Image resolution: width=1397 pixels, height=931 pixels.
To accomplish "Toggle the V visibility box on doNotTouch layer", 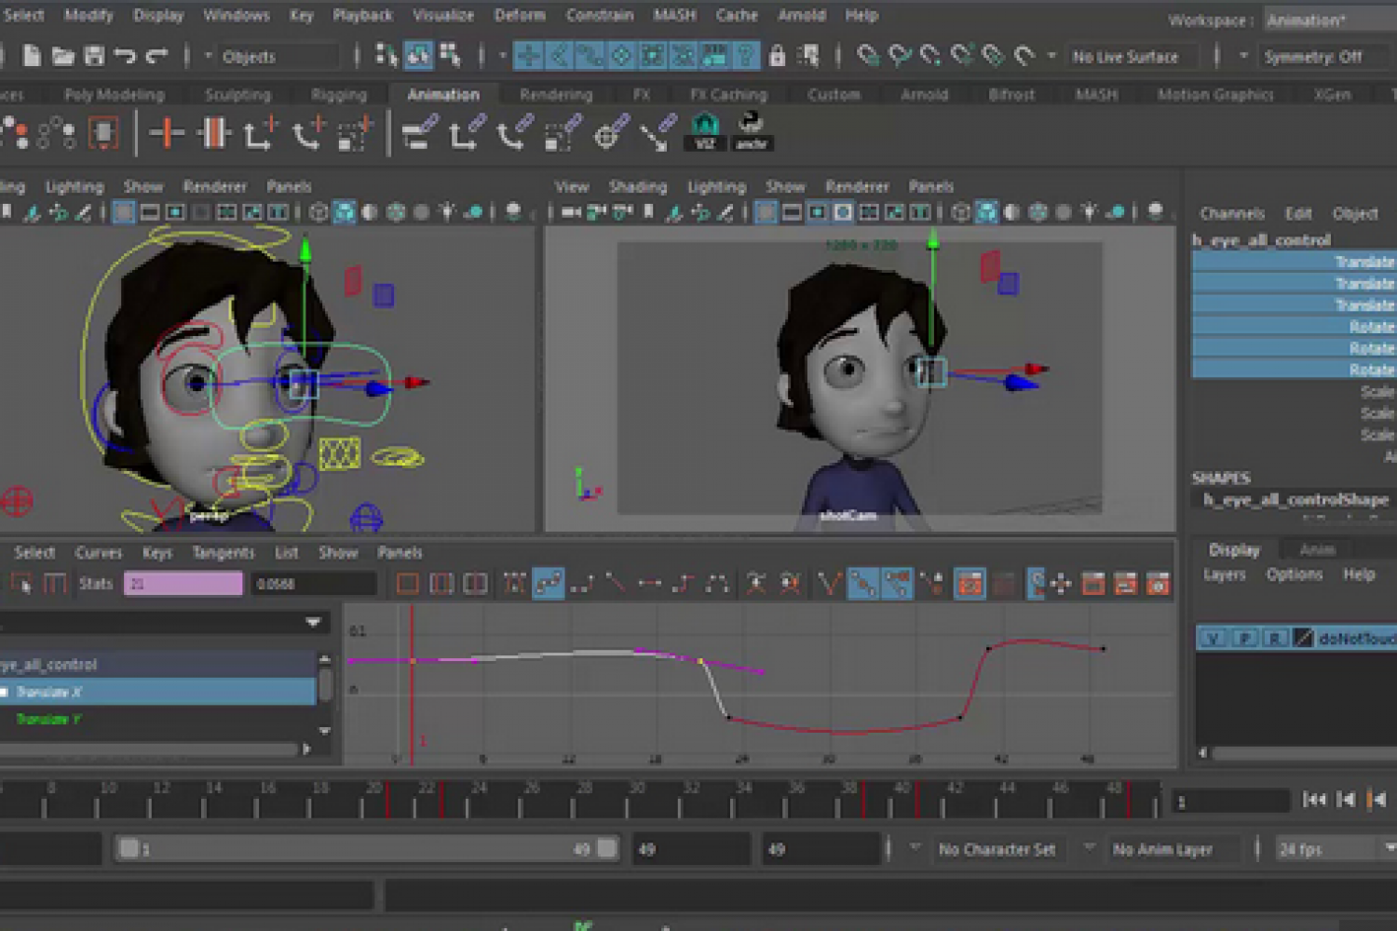I will pos(1213,639).
